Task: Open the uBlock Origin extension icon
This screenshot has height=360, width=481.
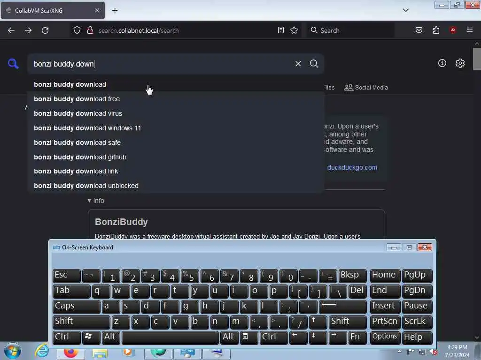Action: click(452, 30)
